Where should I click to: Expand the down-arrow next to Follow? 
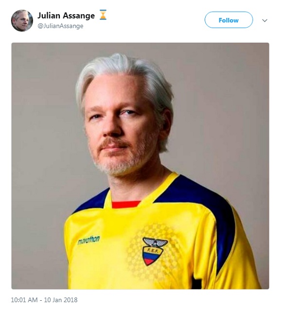[x=264, y=20]
